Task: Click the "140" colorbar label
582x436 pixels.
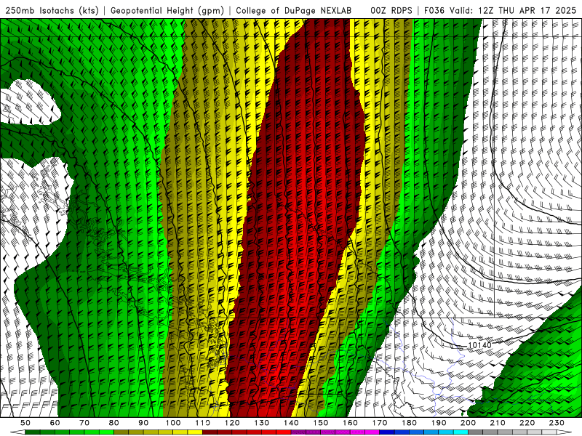Action: pos(292,423)
